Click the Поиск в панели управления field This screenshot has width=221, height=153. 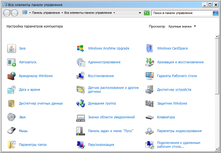[182, 13]
